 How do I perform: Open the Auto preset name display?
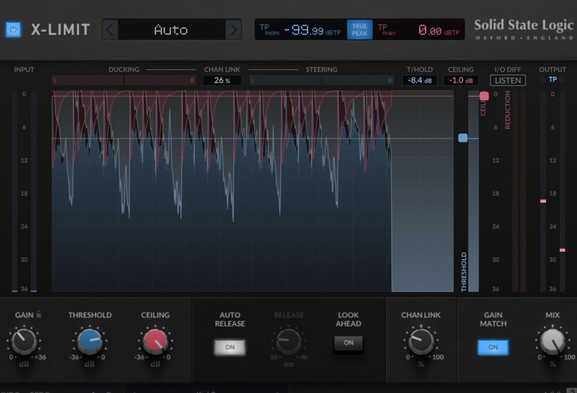(x=171, y=30)
